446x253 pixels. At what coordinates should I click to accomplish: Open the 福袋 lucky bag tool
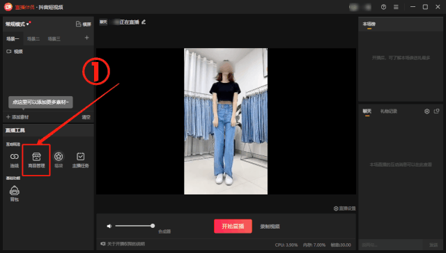(x=59, y=160)
